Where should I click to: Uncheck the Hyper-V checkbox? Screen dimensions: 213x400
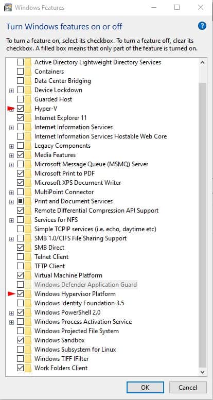tap(20, 109)
